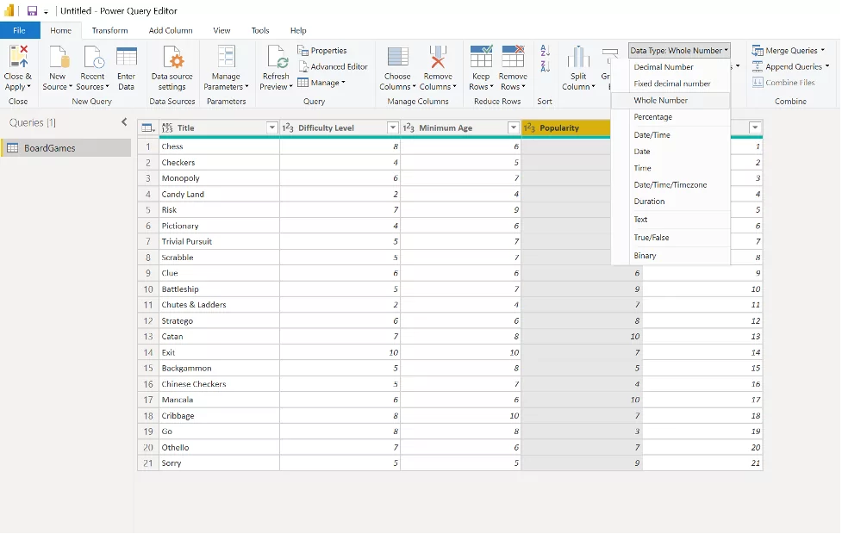Image resolution: width=842 pixels, height=534 pixels.
Task: Choose Date data type
Action: [671, 152]
